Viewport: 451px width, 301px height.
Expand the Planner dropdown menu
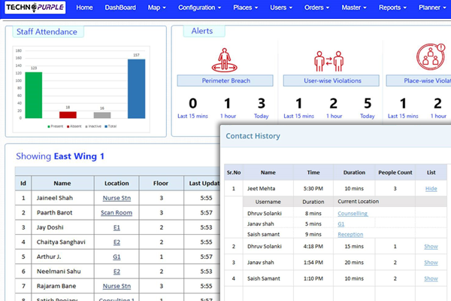(x=432, y=8)
